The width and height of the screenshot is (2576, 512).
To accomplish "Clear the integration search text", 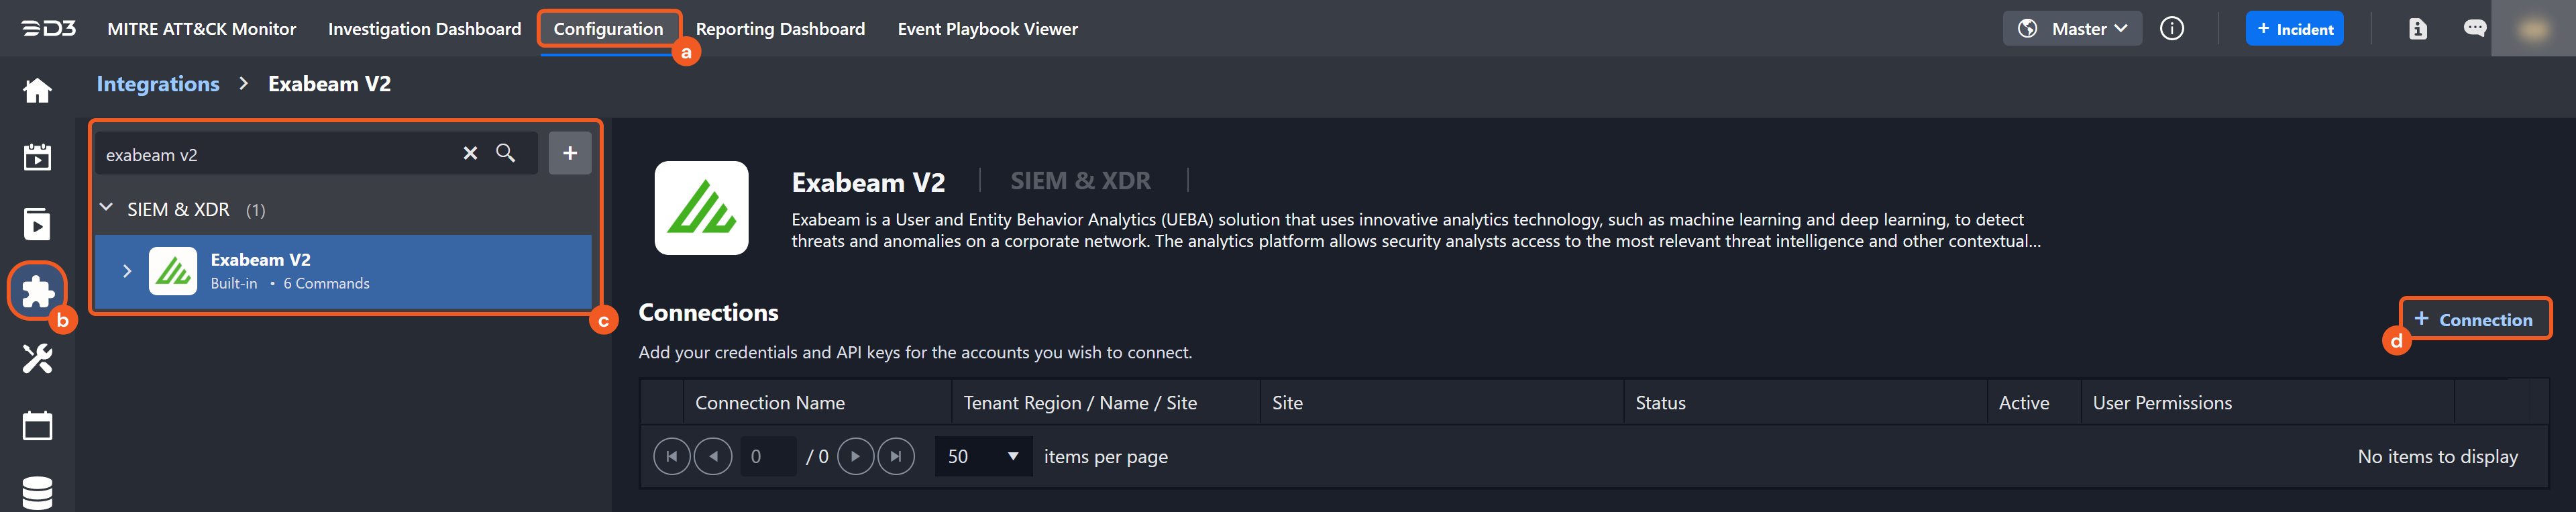I will 470,153.
